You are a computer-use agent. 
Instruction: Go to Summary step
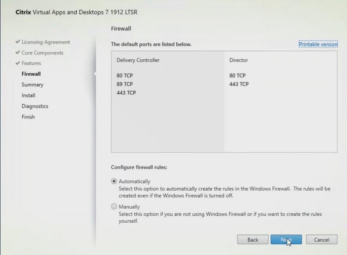point(32,85)
